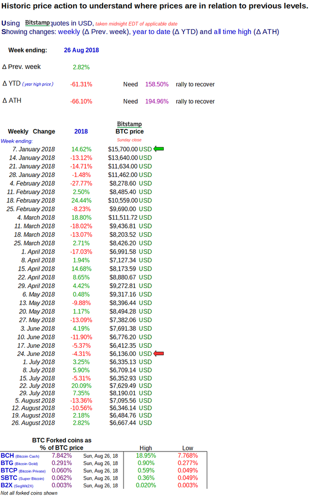This screenshot has height=499, width=310.
Task: Click the green arrow beside $15,700.00
Action: 158,148
